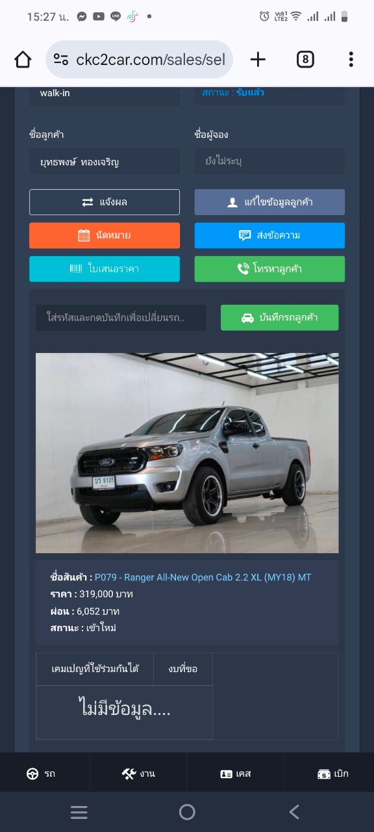Open the P079 Ranger Open Cab product link
The width and height of the screenshot is (374, 832).
tap(203, 577)
